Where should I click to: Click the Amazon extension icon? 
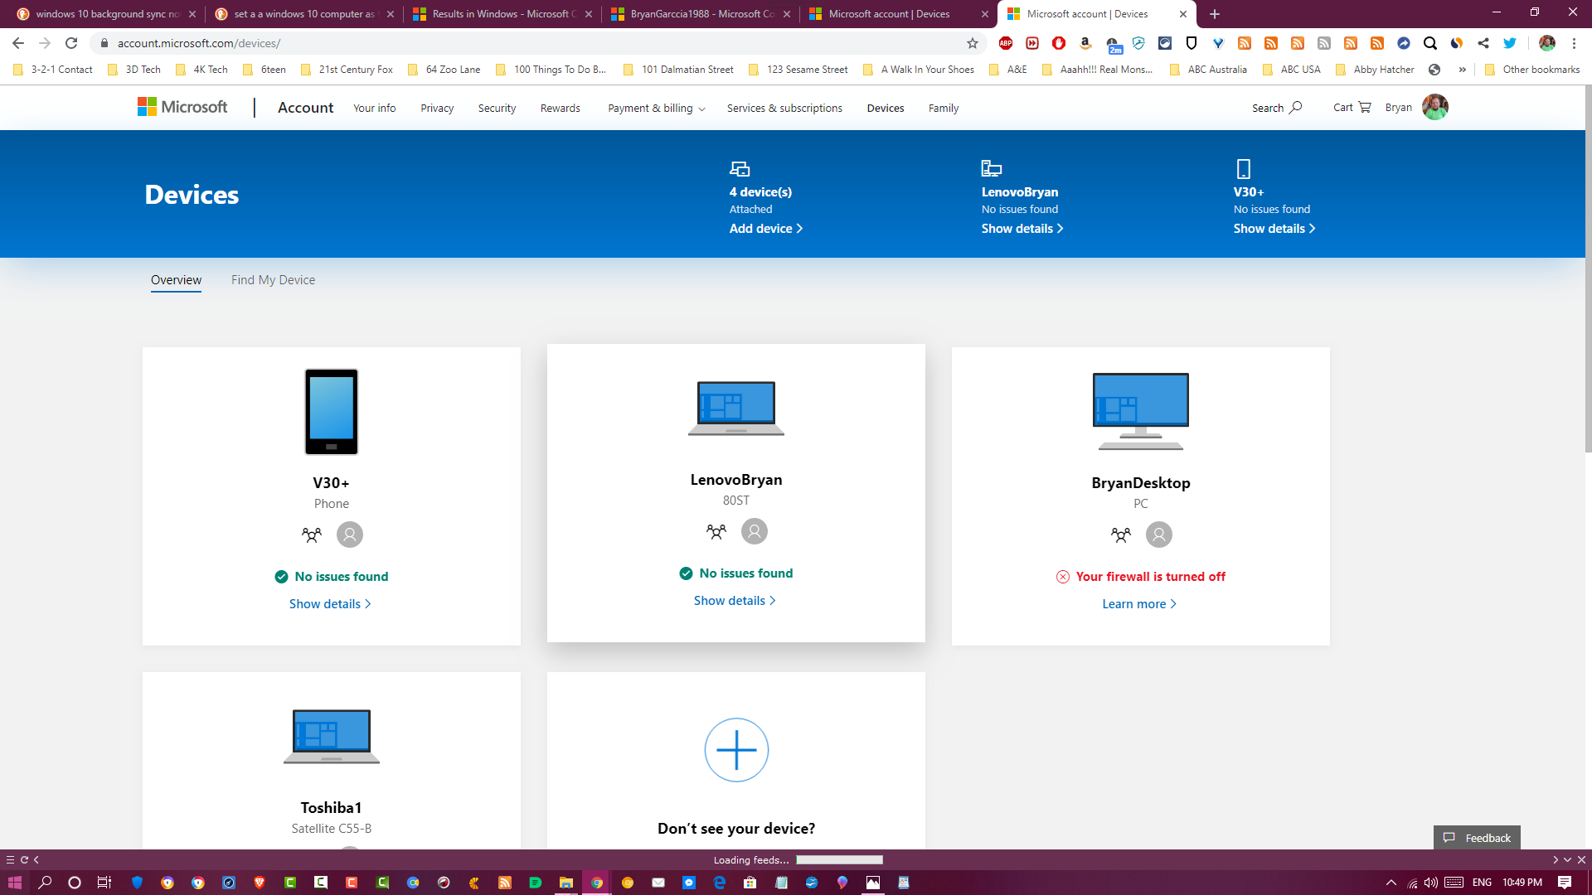pyautogui.click(x=1085, y=43)
